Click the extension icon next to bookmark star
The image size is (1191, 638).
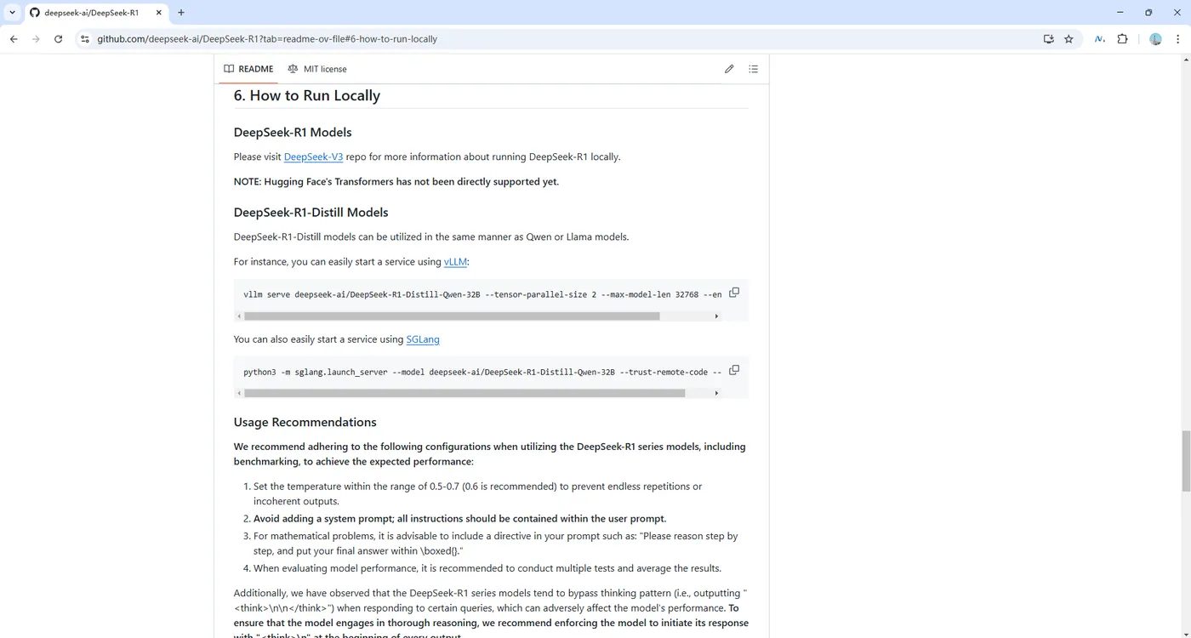1099,39
